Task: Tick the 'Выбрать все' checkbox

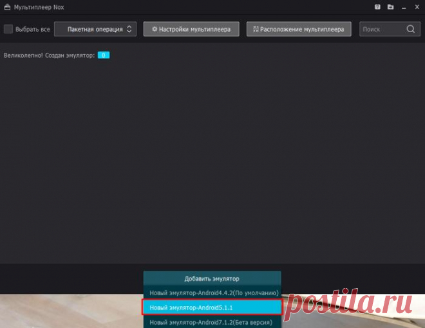Action: click(8, 29)
